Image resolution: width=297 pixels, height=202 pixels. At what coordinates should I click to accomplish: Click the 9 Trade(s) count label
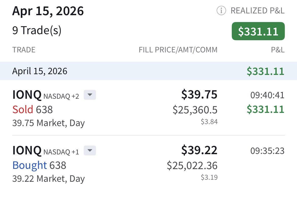coord(37,31)
